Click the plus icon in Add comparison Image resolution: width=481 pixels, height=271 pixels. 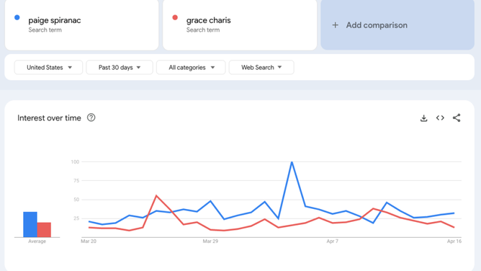pos(336,25)
